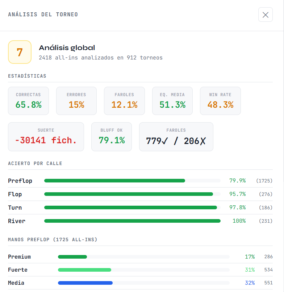The image size is (284, 292).
Task: Click the '32%' Media percentage
Action: (x=250, y=283)
